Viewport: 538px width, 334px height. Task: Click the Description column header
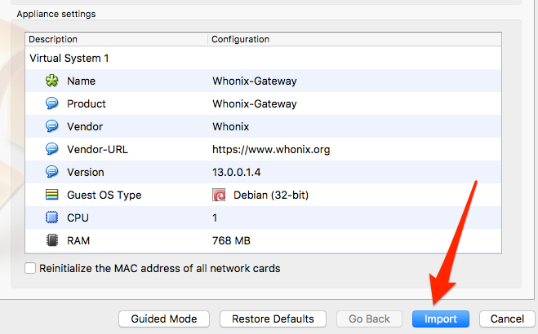click(x=117, y=39)
